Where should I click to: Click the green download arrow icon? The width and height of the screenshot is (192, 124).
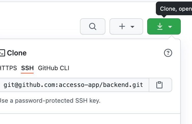pyautogui.click(x=160, y=26)
